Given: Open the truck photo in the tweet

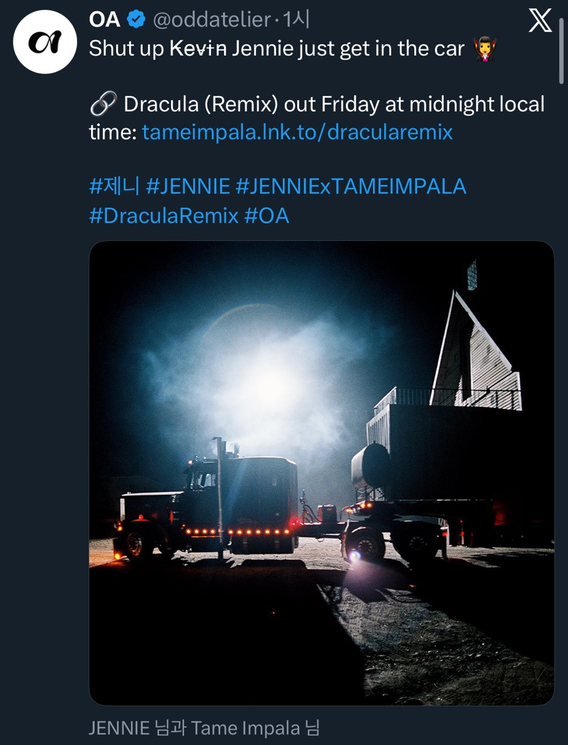Looking at the screenshot, I should tap(322, 473).
